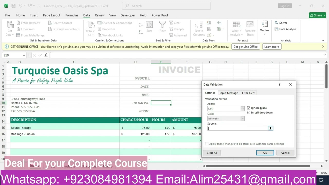Switch to Formulas ribbon tab
329x185 pixels.
(x=72, y=15)
